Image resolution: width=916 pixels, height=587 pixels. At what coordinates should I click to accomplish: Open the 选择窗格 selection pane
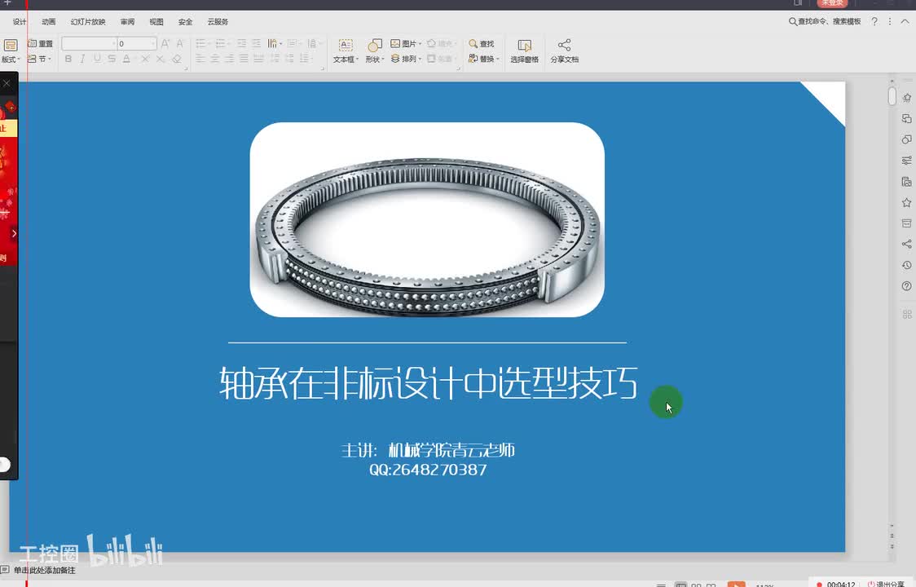[x=524, y=51]
